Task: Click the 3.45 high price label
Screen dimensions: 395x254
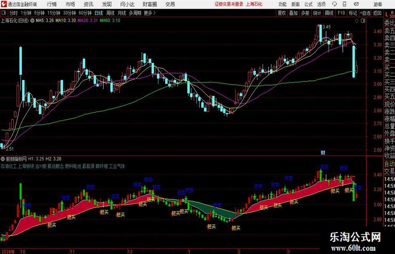Action: 327,27
